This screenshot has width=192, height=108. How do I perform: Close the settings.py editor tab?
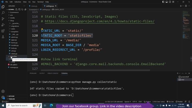pyautogui.click(x=56, y=6)
